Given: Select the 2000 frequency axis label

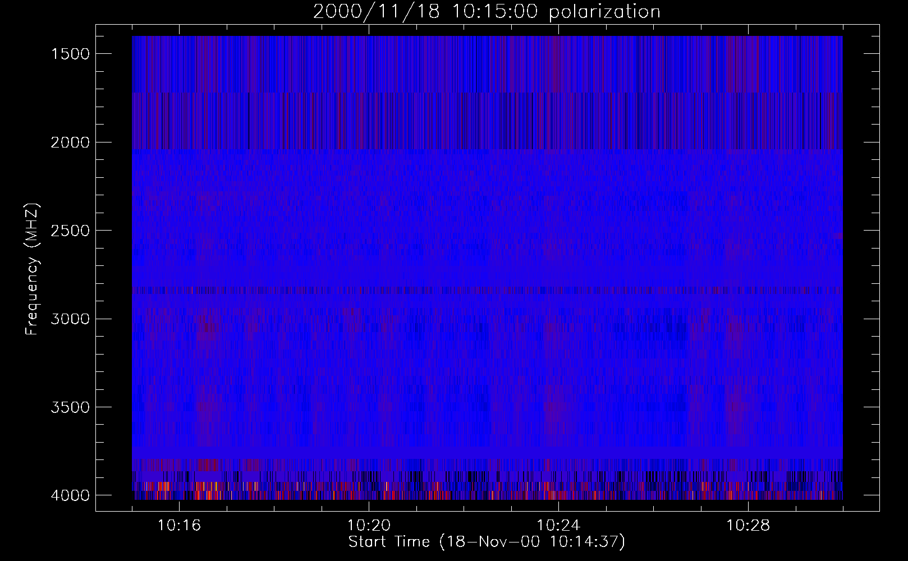Looking at the screenshot, I should pos(70,142).
